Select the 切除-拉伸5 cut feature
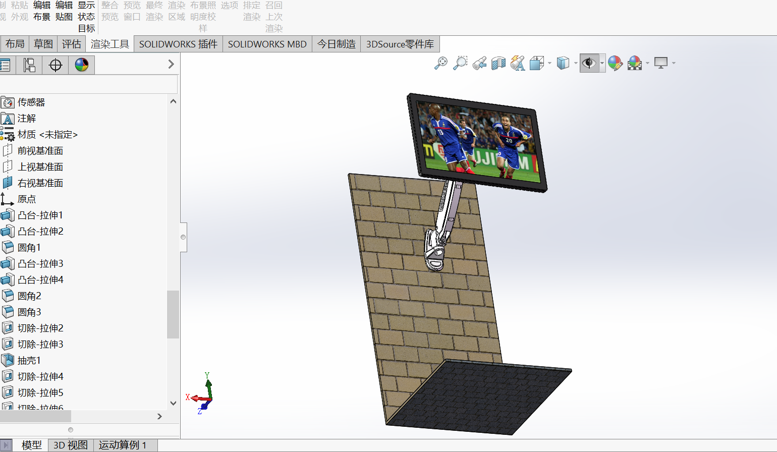The height and width of the screenshot is (452, 777). pyautogui.click(x=32, y=393)
